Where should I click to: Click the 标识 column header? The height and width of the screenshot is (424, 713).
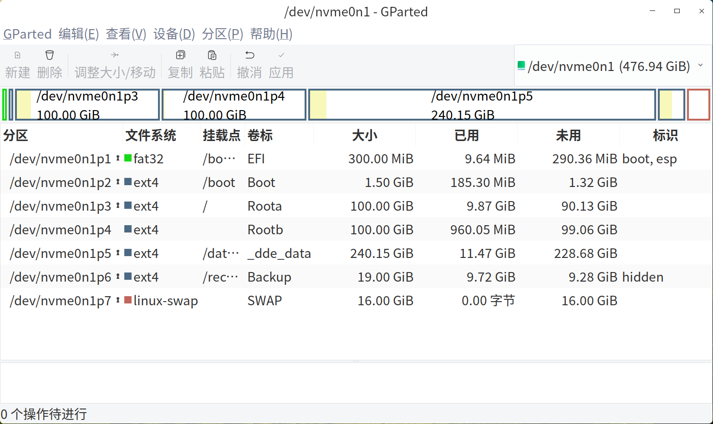[x=666, y=135]
